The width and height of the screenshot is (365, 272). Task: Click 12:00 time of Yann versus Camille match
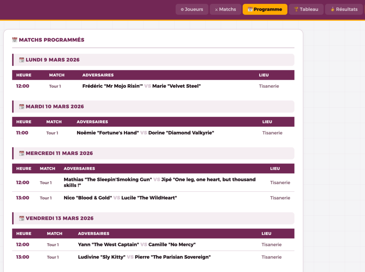click(x=23, y=245)
